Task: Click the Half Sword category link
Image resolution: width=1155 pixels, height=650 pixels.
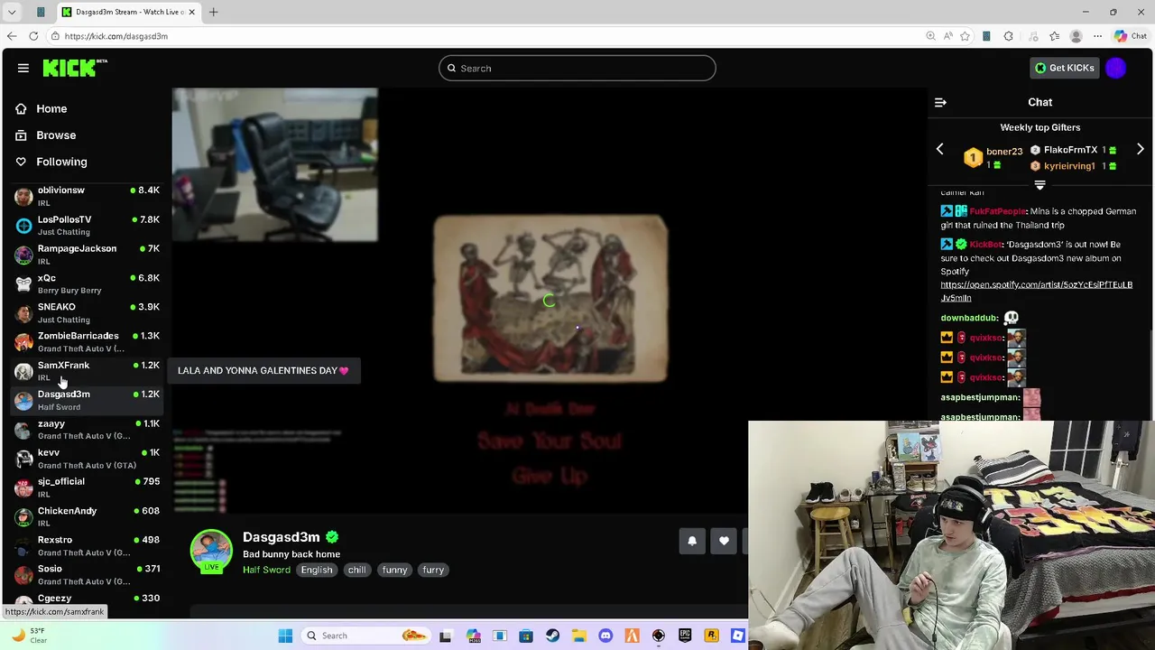Action: tap(266, 570)
